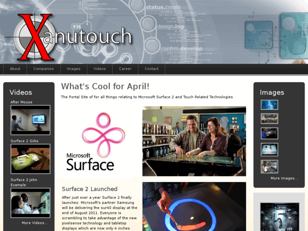The image size is (308, 231).
Task: Click photo of couple using Surface table
Action: 194,141
